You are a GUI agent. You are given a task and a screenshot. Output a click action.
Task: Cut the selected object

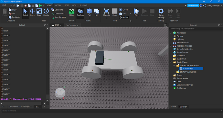(12, 14)
